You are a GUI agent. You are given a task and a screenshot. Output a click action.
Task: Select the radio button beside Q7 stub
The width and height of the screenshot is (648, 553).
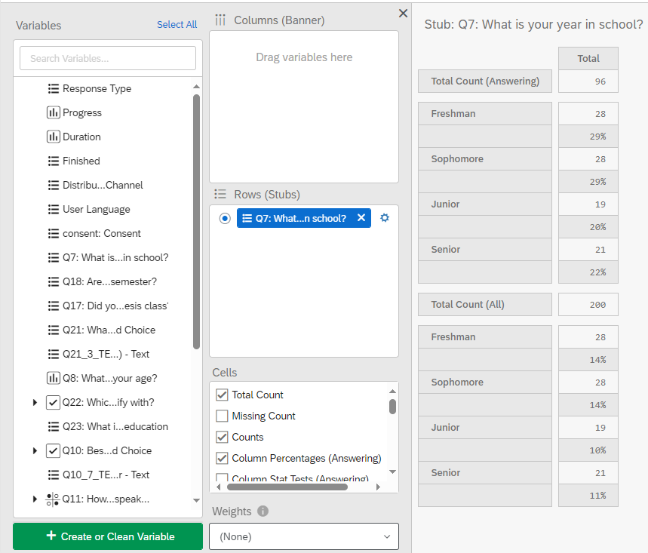click(x=225, y=218)
